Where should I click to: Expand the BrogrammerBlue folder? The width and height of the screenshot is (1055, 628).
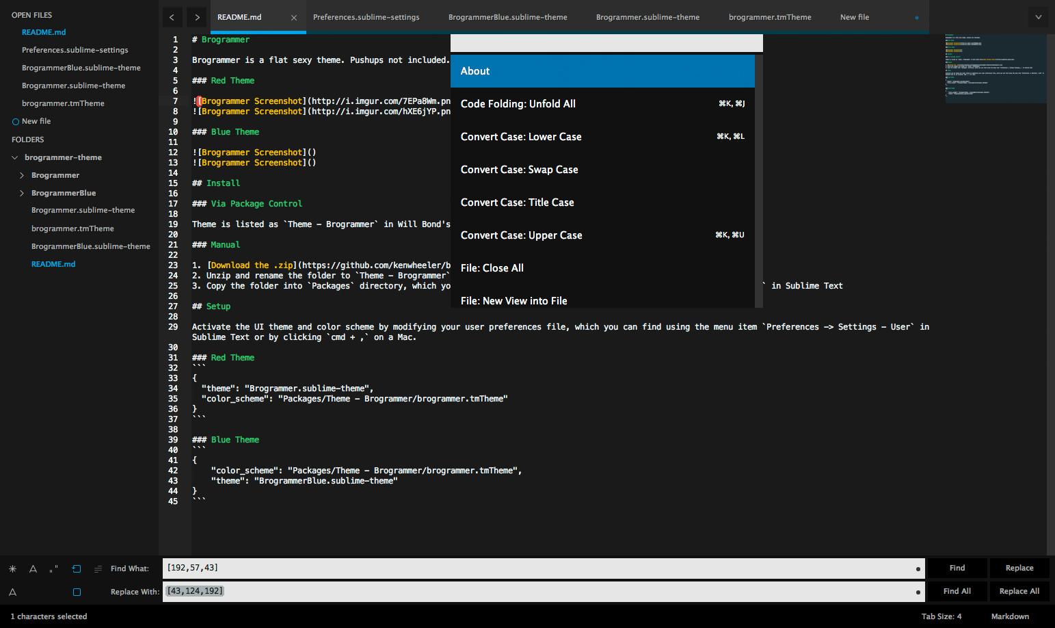[x=21, y=193]
